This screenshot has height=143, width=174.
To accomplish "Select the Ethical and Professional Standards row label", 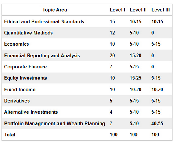I will [44, 22].
